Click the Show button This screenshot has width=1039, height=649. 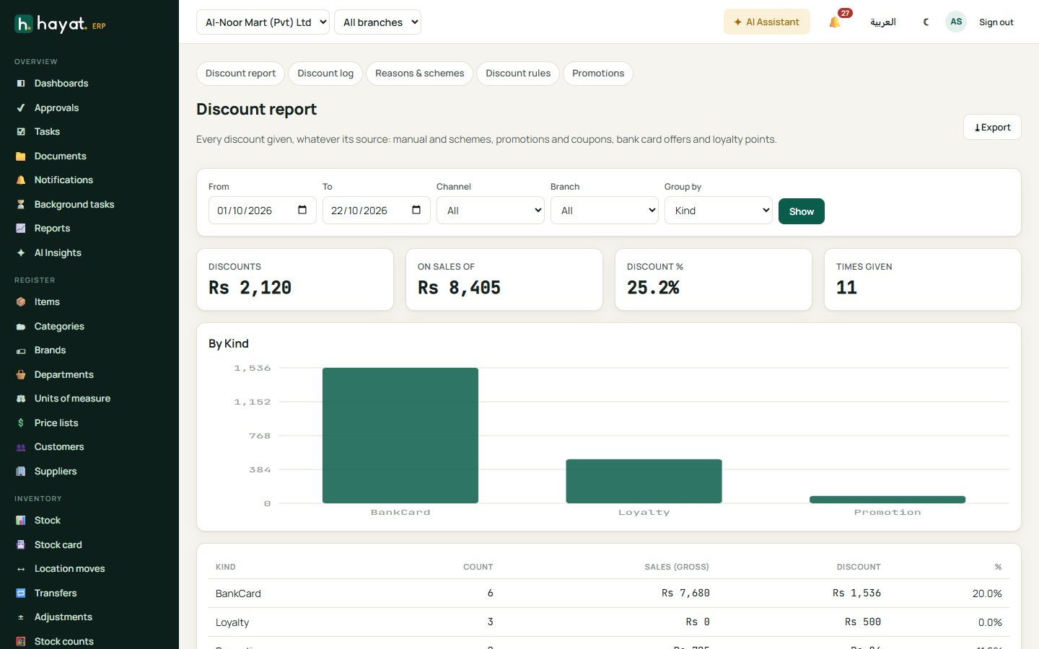click(x=802, y=211)
